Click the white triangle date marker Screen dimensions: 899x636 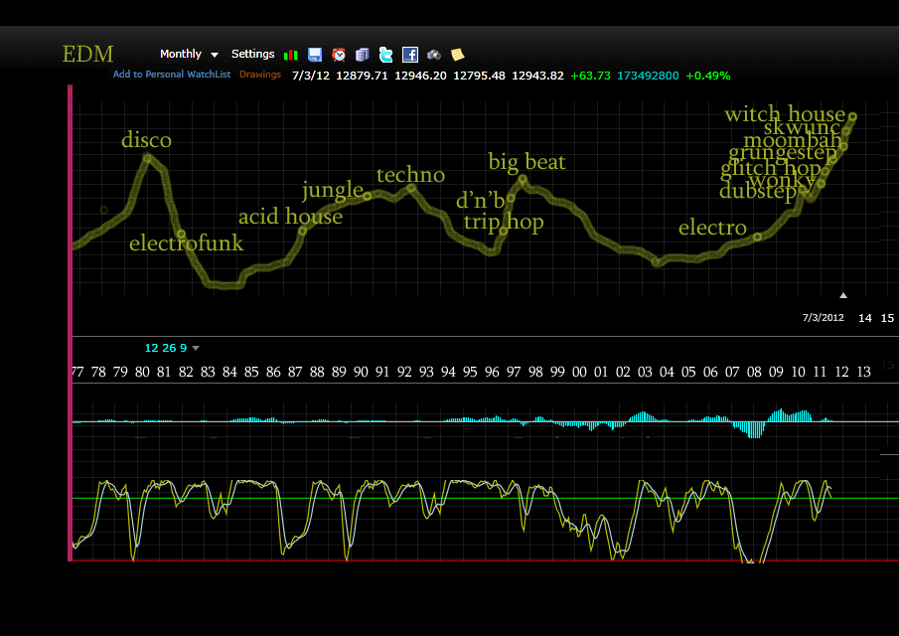tap(843, 295)
